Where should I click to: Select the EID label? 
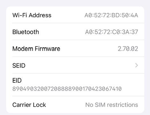17,80
